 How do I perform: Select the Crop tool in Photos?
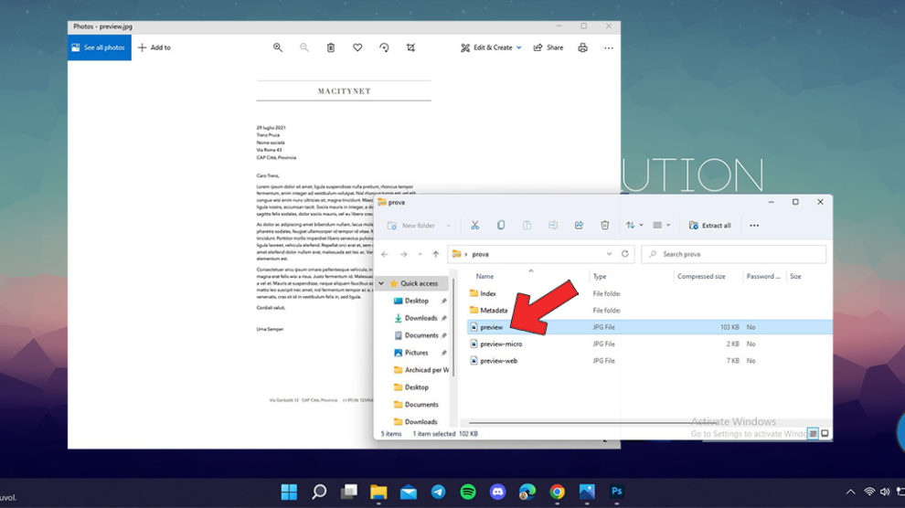point(410,48)
